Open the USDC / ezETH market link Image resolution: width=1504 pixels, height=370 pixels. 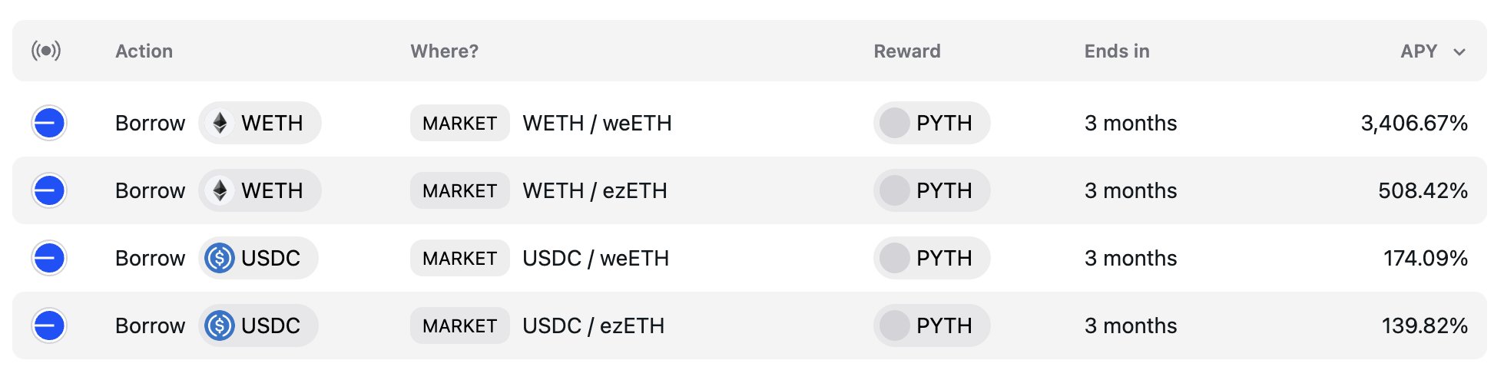click(x=593, y=325)
